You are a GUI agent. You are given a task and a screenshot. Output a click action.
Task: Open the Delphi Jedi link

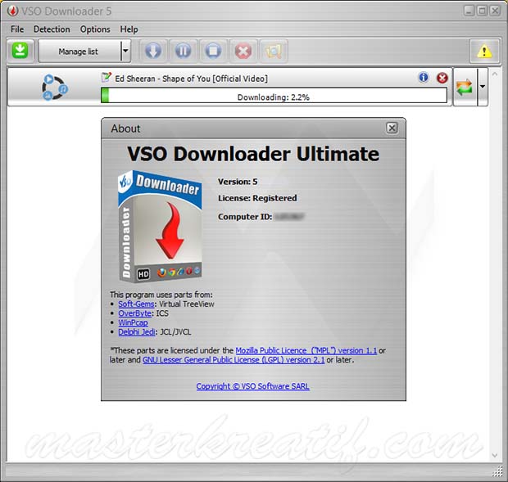pyautogui.click(x=137, y=332)
